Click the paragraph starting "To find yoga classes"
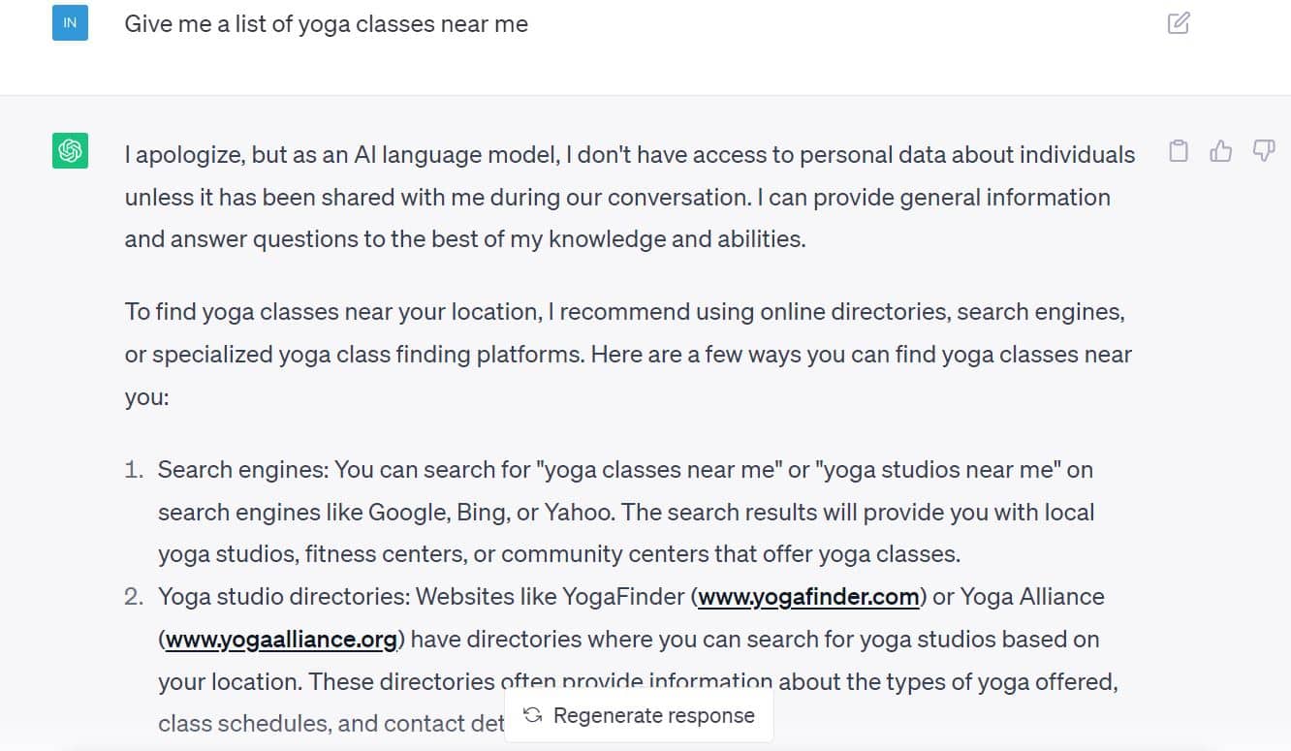The height and width of the screenshot is (751, 1291). (x=628, y=355)
